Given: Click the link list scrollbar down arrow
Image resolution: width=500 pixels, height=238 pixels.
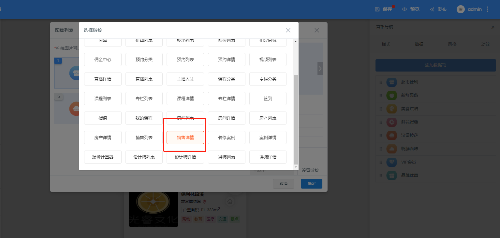Looking at the screenshot, I should point(296,167).
